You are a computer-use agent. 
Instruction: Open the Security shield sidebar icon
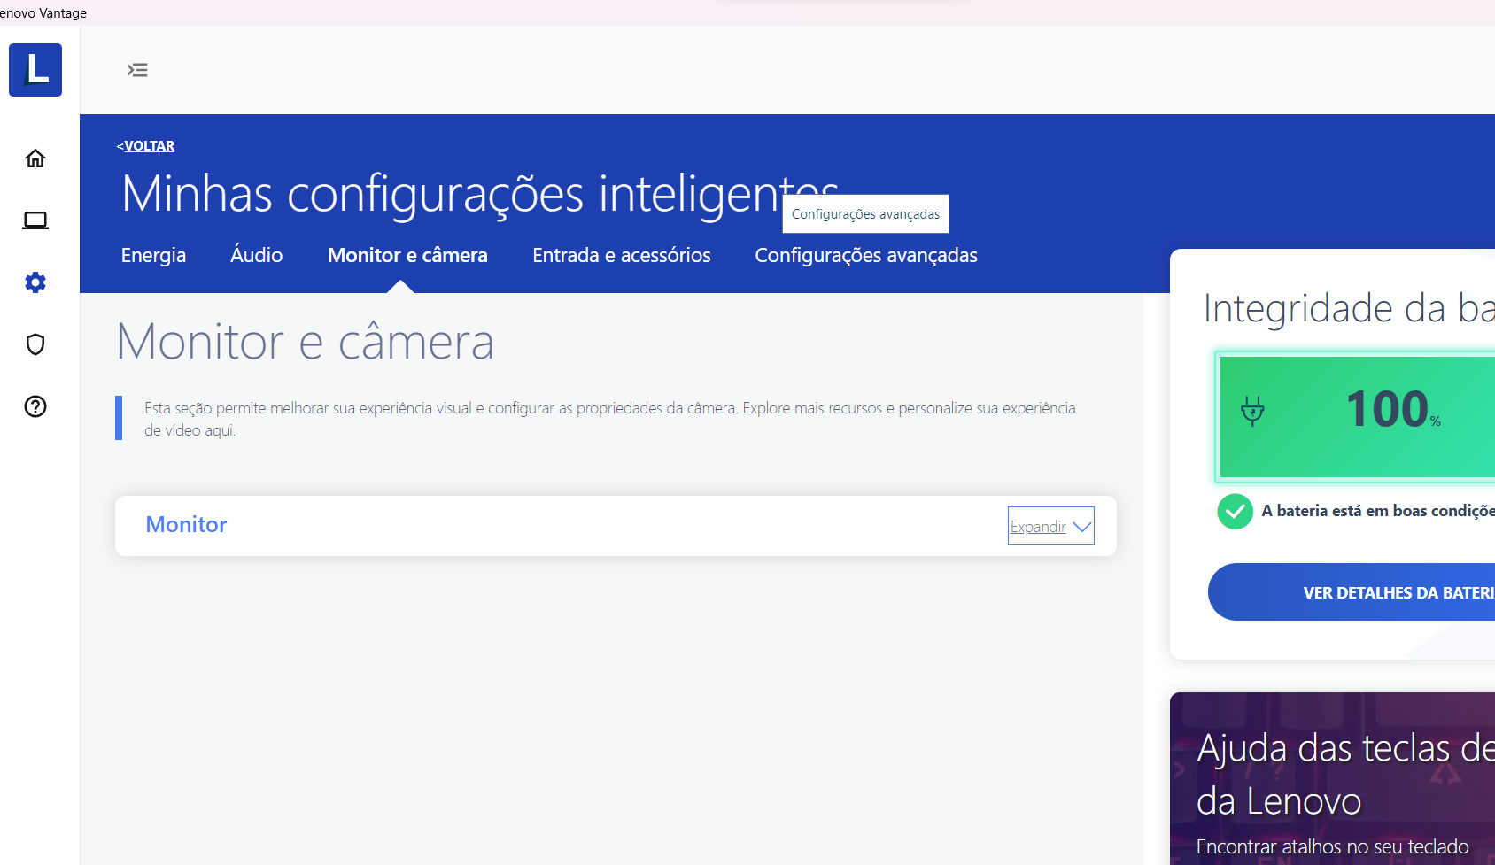coord(35,344)
